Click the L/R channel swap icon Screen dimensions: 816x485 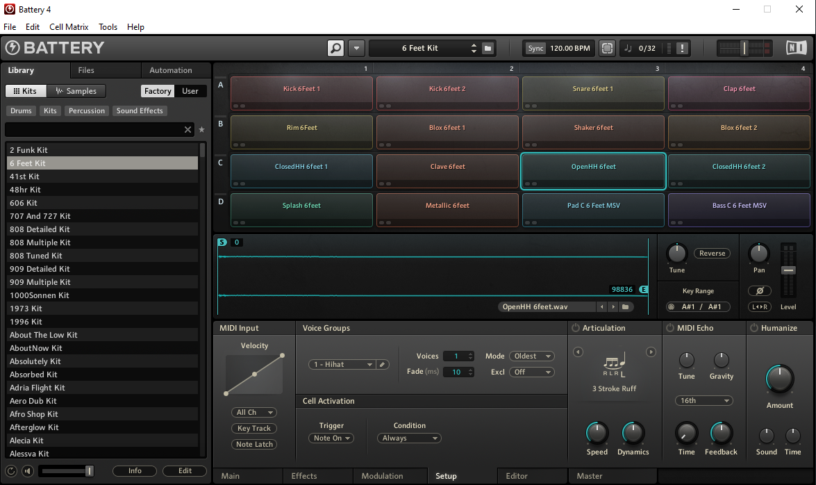[x=760, y=306]
